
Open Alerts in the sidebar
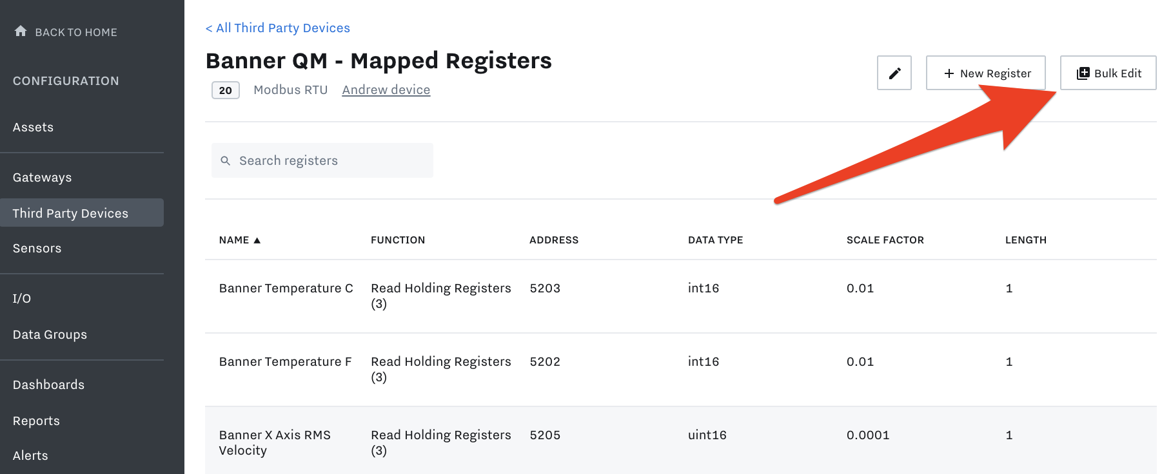(30, 455)
